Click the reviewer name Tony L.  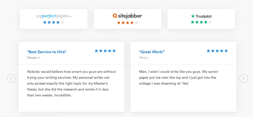(x=144, y=58)
